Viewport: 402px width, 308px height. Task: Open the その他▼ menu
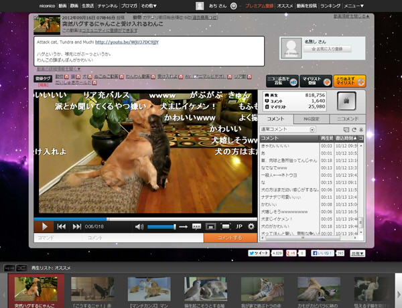149,5
